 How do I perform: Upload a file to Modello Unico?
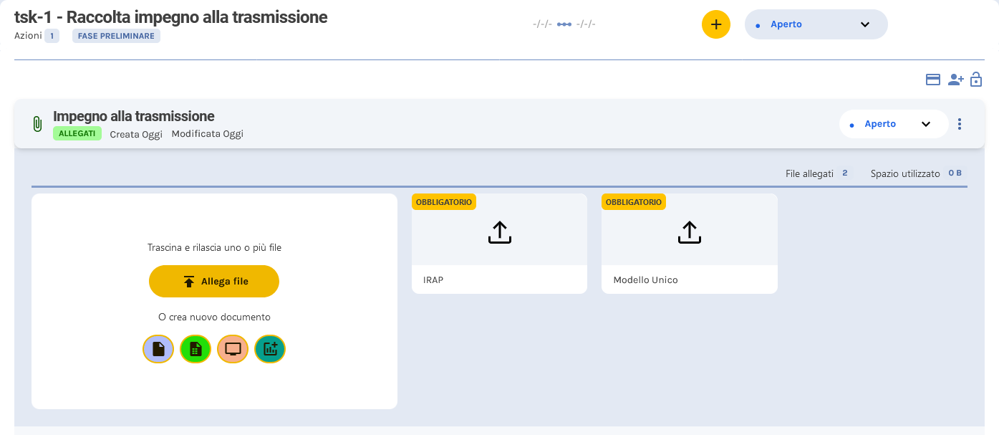[x=689, y=231]
